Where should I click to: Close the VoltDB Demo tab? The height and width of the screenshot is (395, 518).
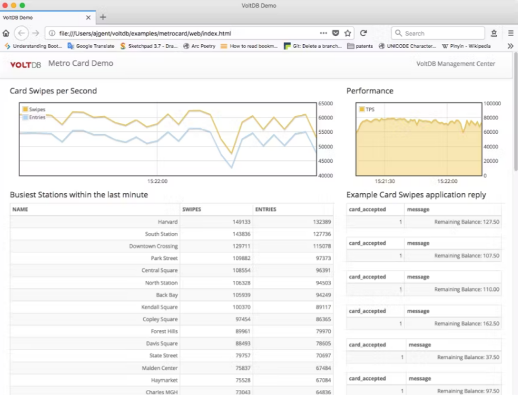(x=88, y=18)
